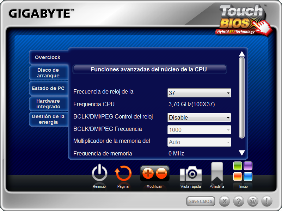
Task: Click the Reinicio power icon
Action: pos(99,173)
